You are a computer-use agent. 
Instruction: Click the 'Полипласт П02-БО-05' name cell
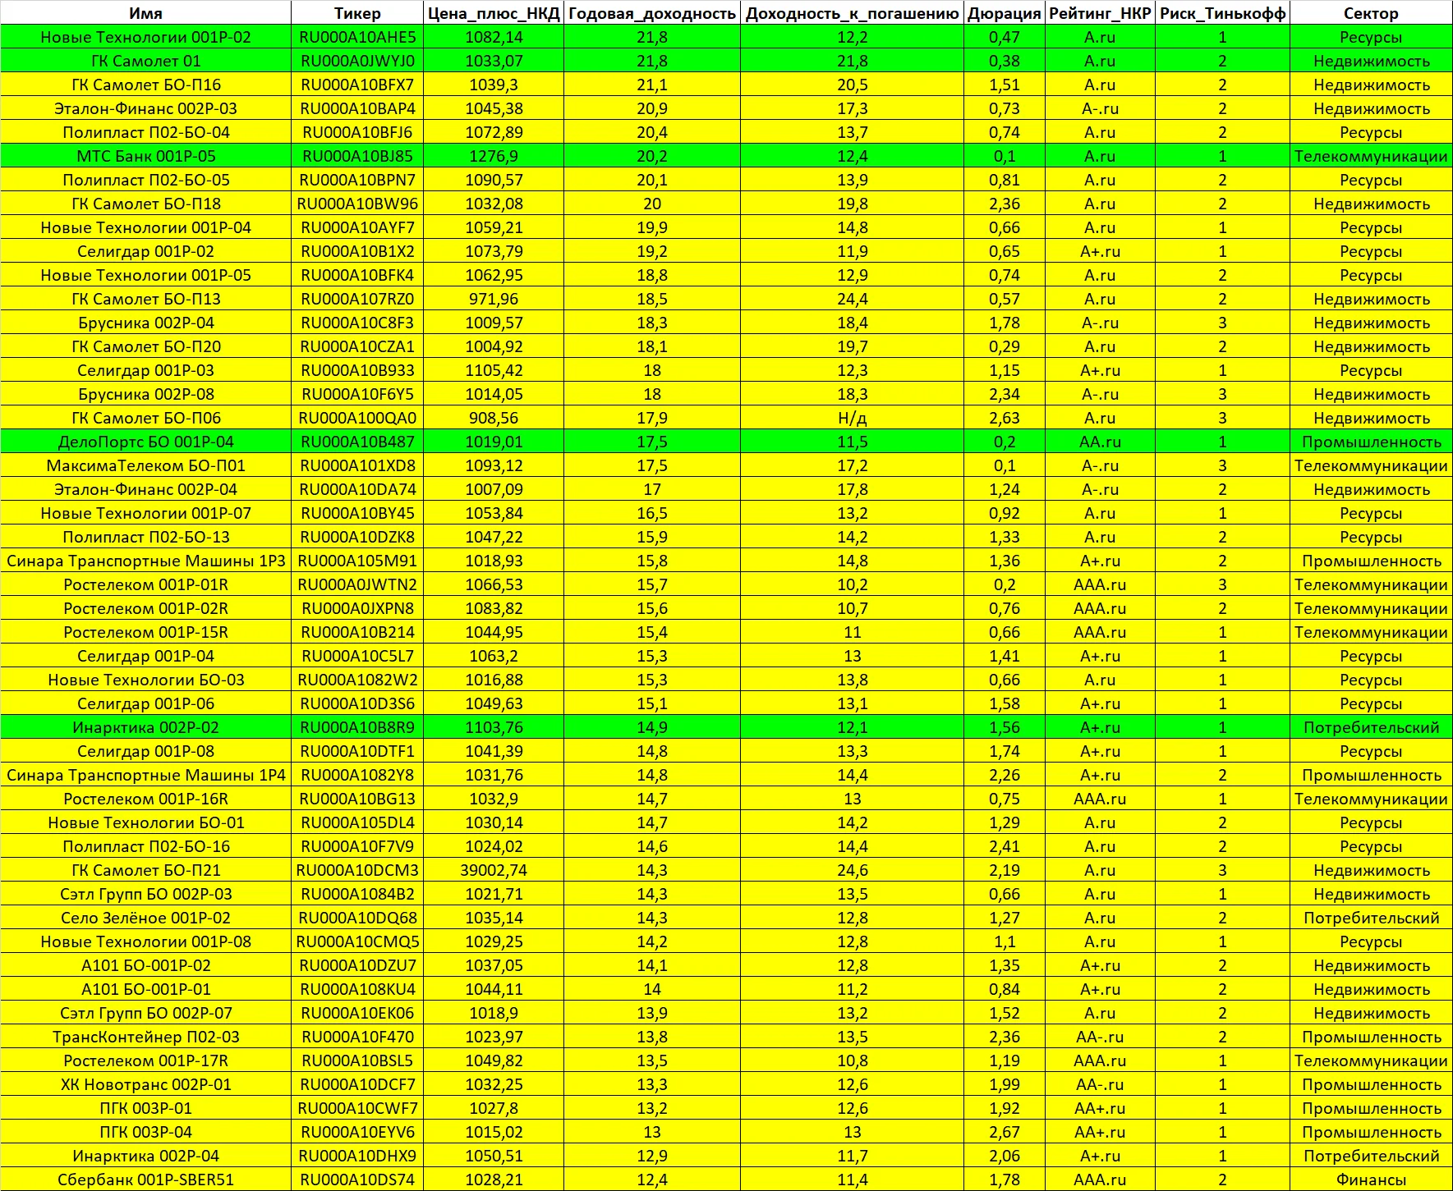146,180
